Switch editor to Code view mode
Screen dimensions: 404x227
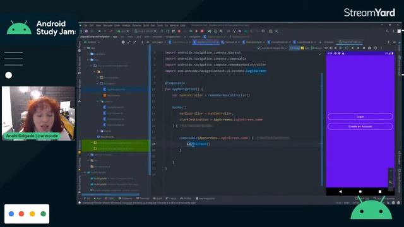[295, 48]
